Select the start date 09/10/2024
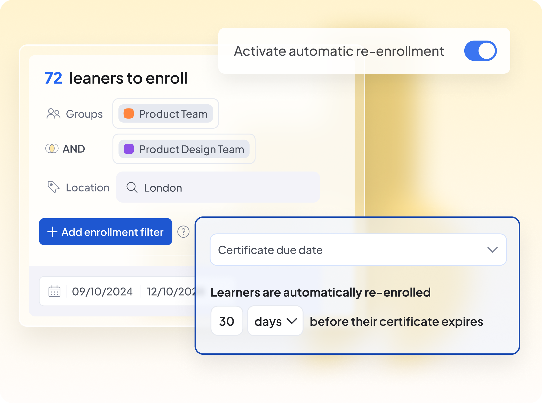The image size is (542, 403). pyautogui.click(x=102, y=291)
